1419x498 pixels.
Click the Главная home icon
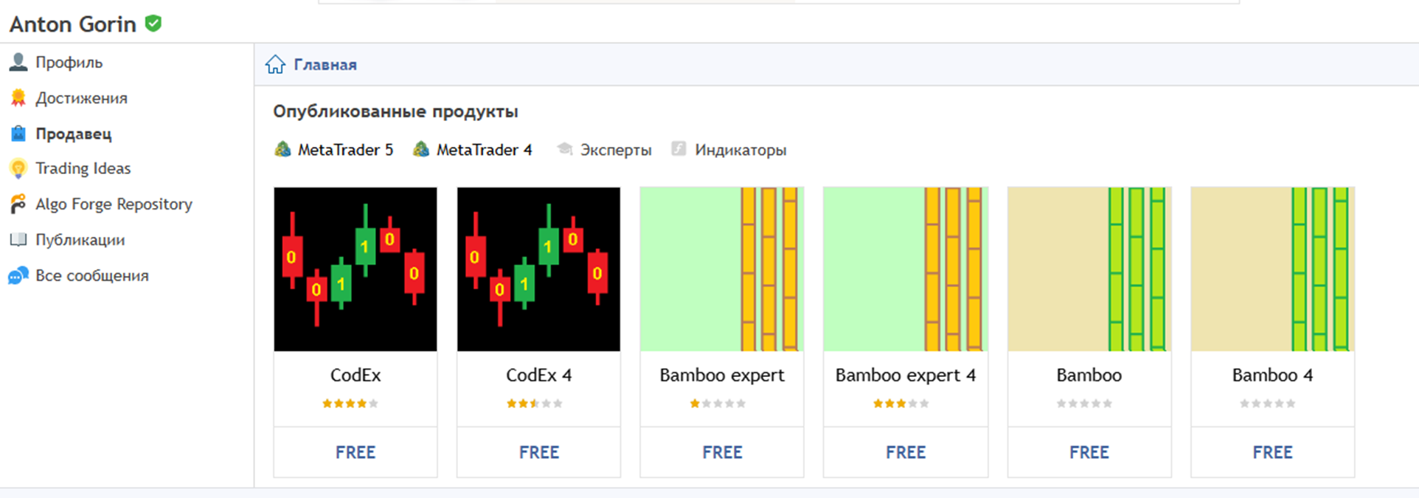275,64
